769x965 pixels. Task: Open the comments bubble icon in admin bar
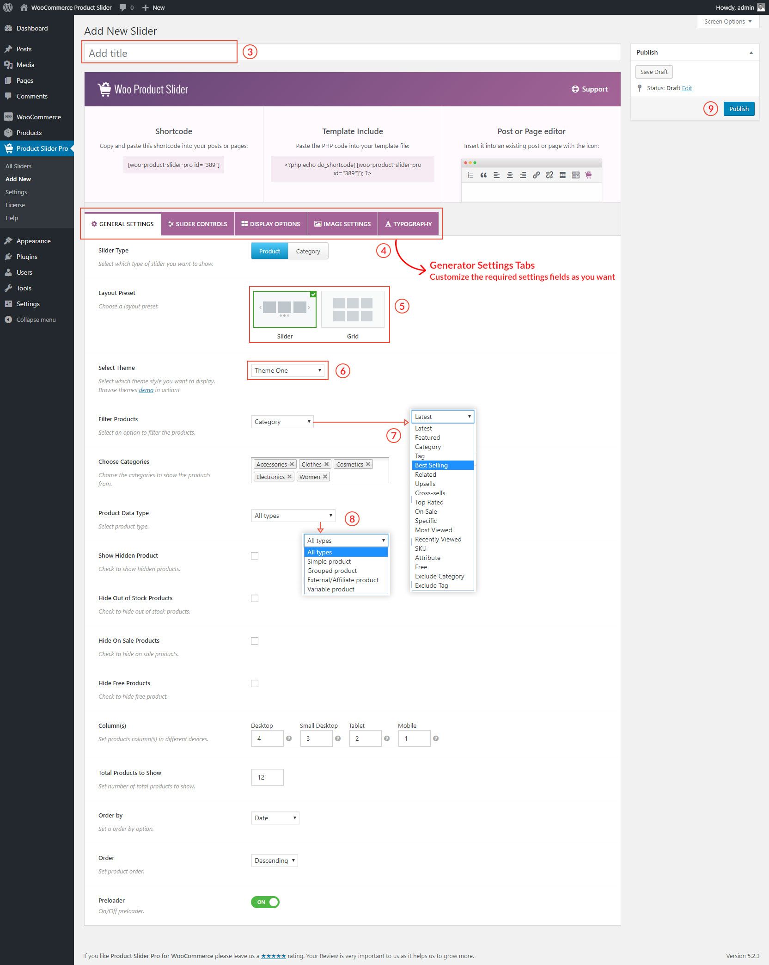click(123, 7)
